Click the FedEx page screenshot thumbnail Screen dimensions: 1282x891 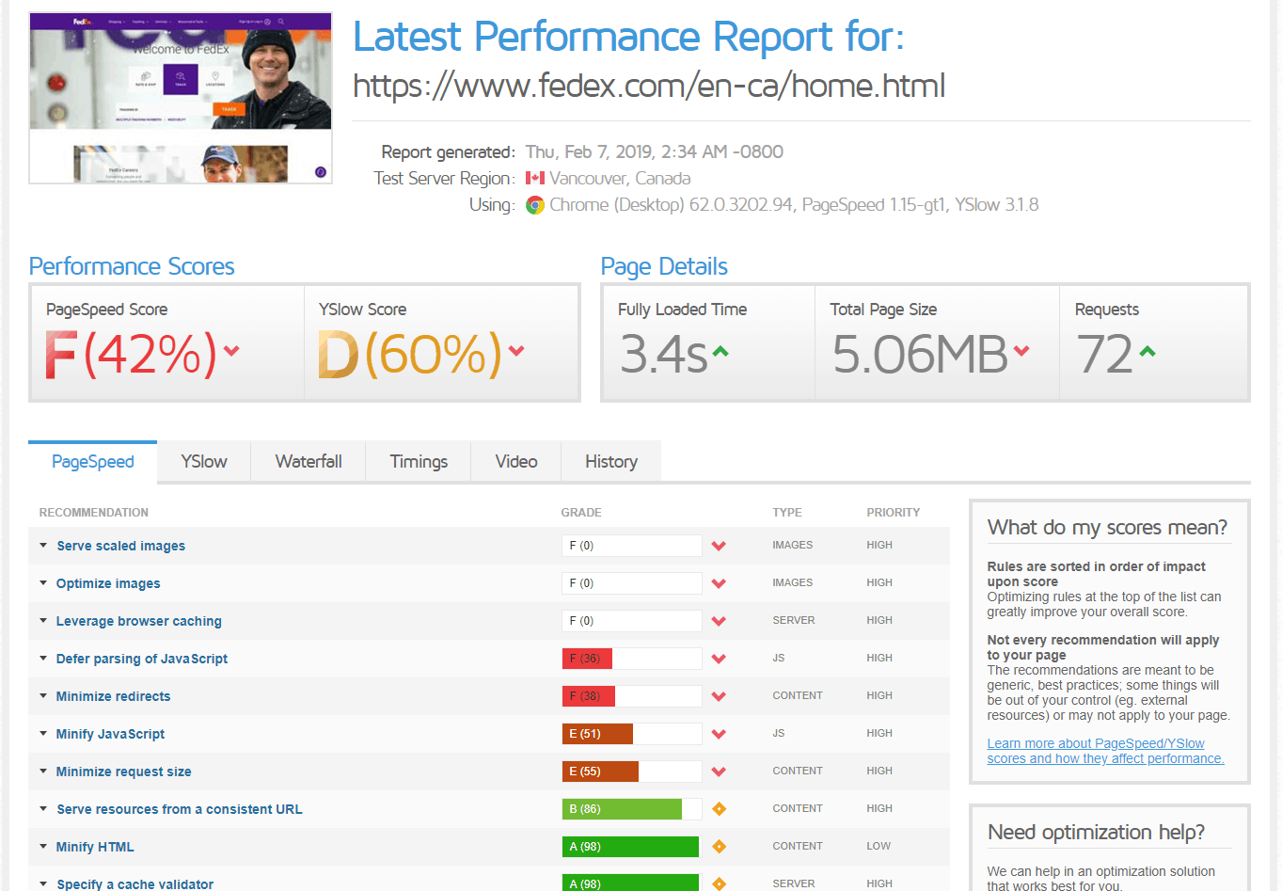(x=181, y=98)
